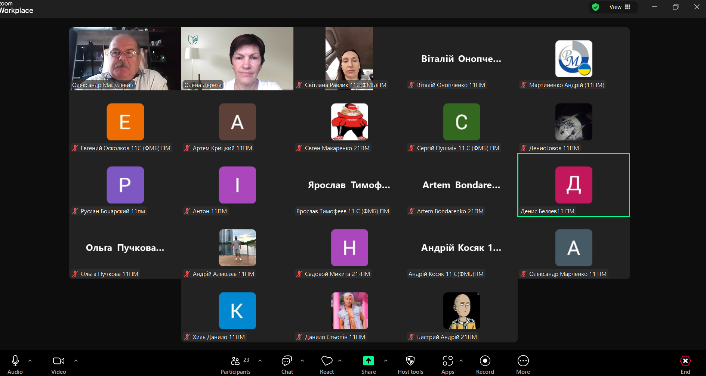Click name label Євген Макаренко 21ПМ
The image size is (706, 376).
tap(337, 148)
